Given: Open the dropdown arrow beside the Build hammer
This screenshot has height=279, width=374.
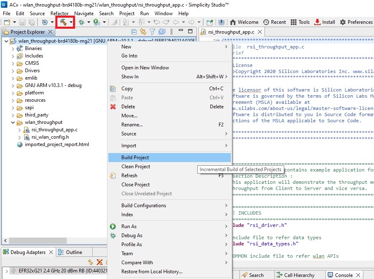Looking at the screenshot, I should coord(71,22).
